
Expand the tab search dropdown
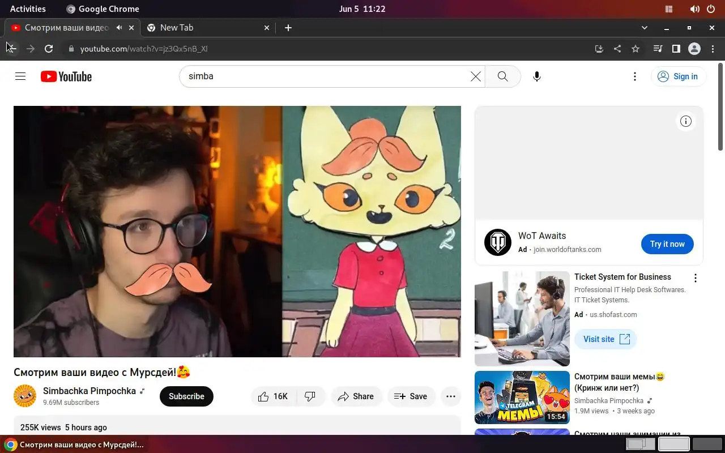[645, 28]
